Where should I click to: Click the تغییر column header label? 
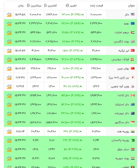[73, 6]
